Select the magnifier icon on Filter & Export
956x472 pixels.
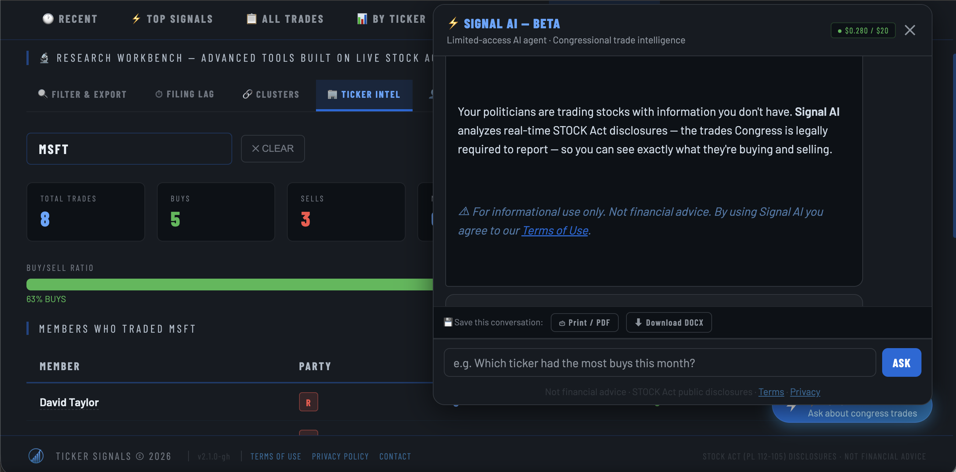[42, 94]
